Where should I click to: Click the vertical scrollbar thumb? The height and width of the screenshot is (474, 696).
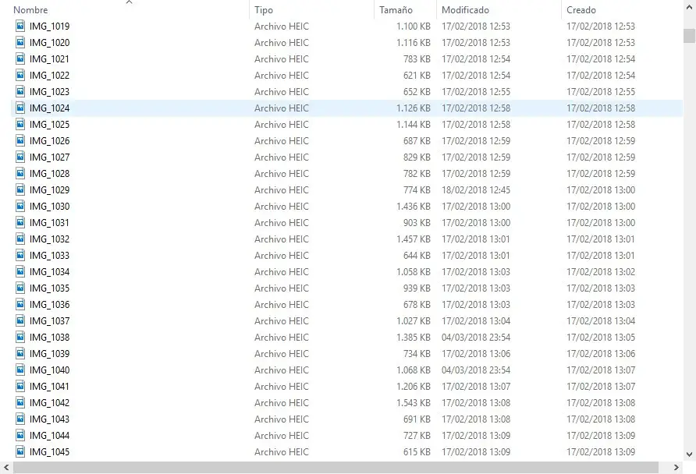pyautogui.click(x=689, y=36)
